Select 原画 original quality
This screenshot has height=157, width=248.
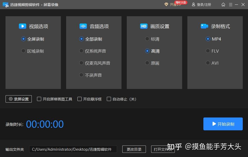[152, 63]
